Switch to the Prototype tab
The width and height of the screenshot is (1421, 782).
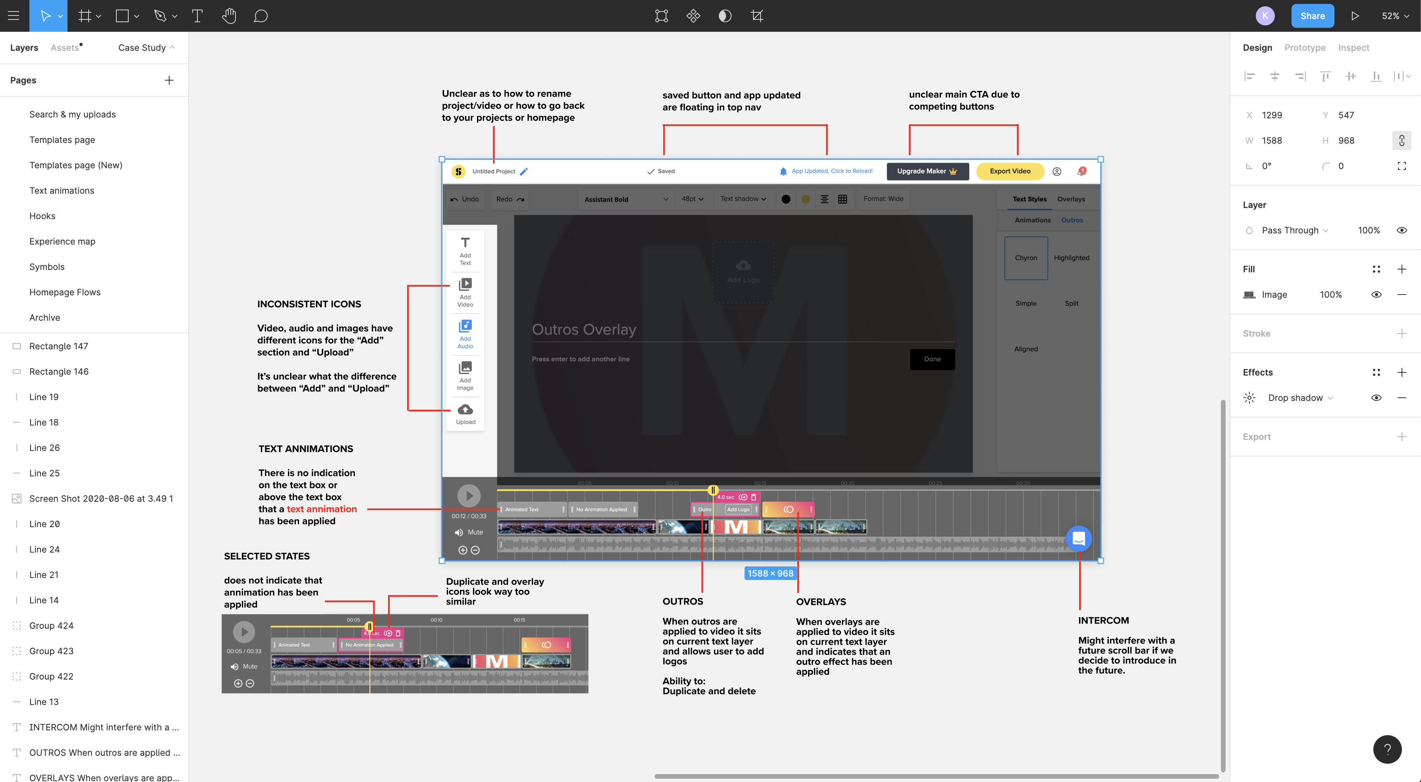click(1305, 47)
